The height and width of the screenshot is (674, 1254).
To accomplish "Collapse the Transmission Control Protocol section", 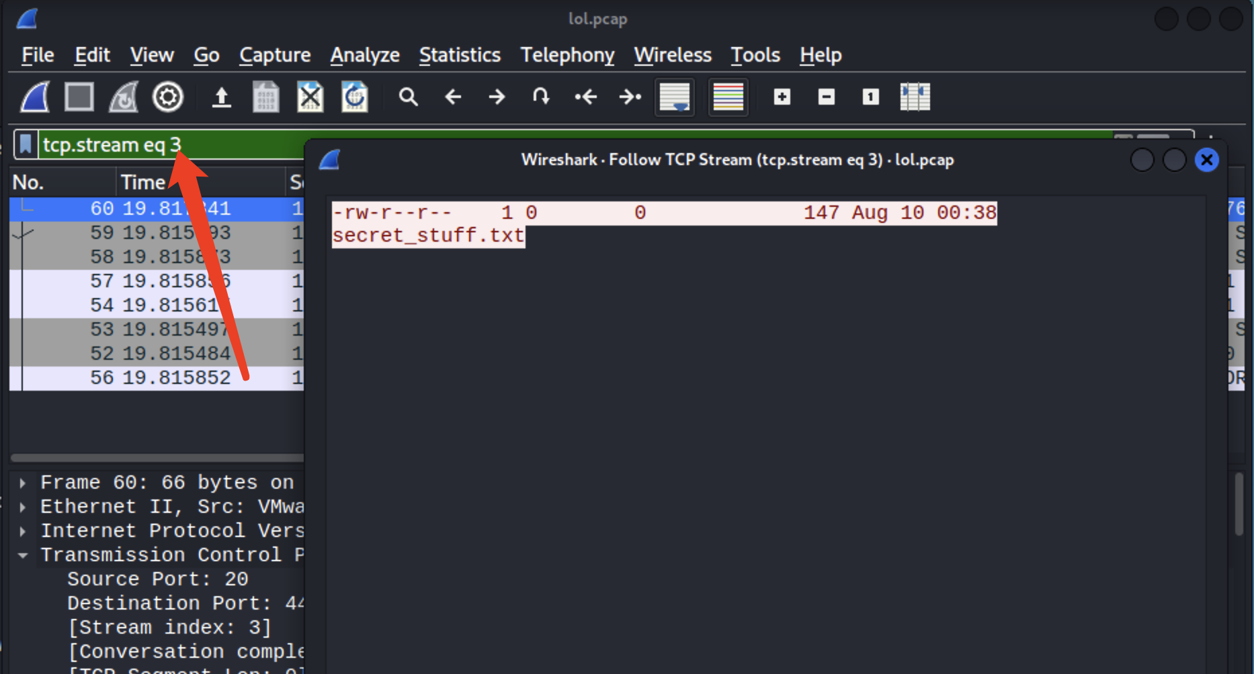I will click(x=23, y=555).
